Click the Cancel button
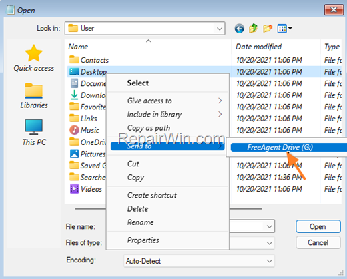 (318, 242)
